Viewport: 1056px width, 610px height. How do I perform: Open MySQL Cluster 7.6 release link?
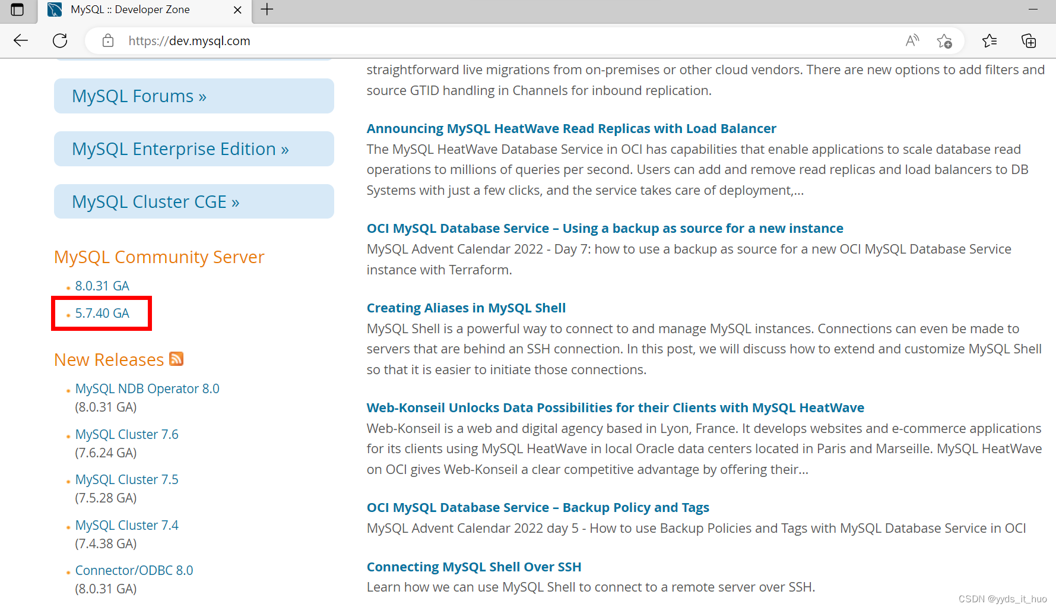point(126,434)
